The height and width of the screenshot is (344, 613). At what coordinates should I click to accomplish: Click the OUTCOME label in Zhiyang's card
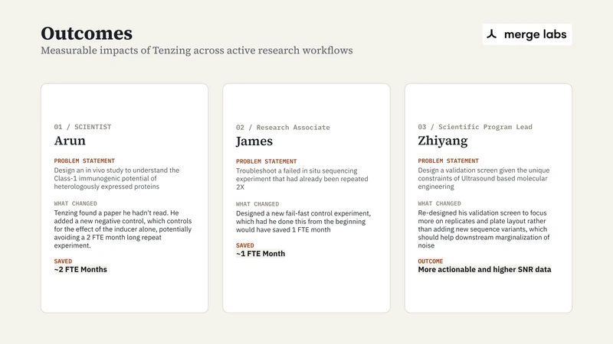click(x=430, y=261)
